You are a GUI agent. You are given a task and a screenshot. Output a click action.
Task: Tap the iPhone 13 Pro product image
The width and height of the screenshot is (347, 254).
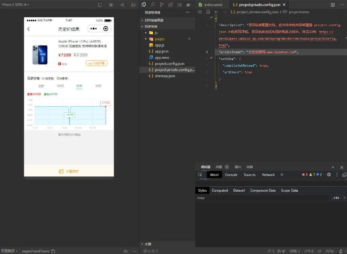click(40, 54)
